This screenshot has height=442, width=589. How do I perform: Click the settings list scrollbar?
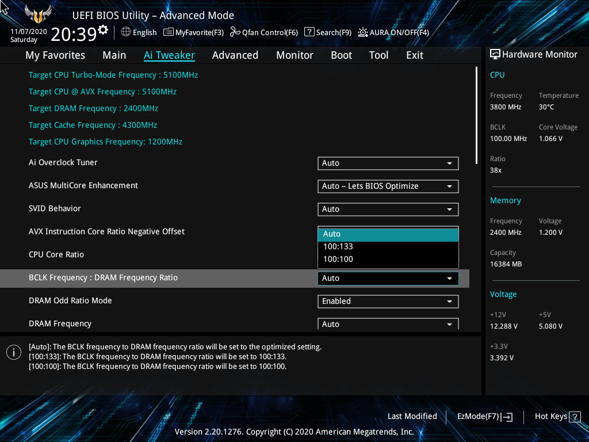(476, 115)
